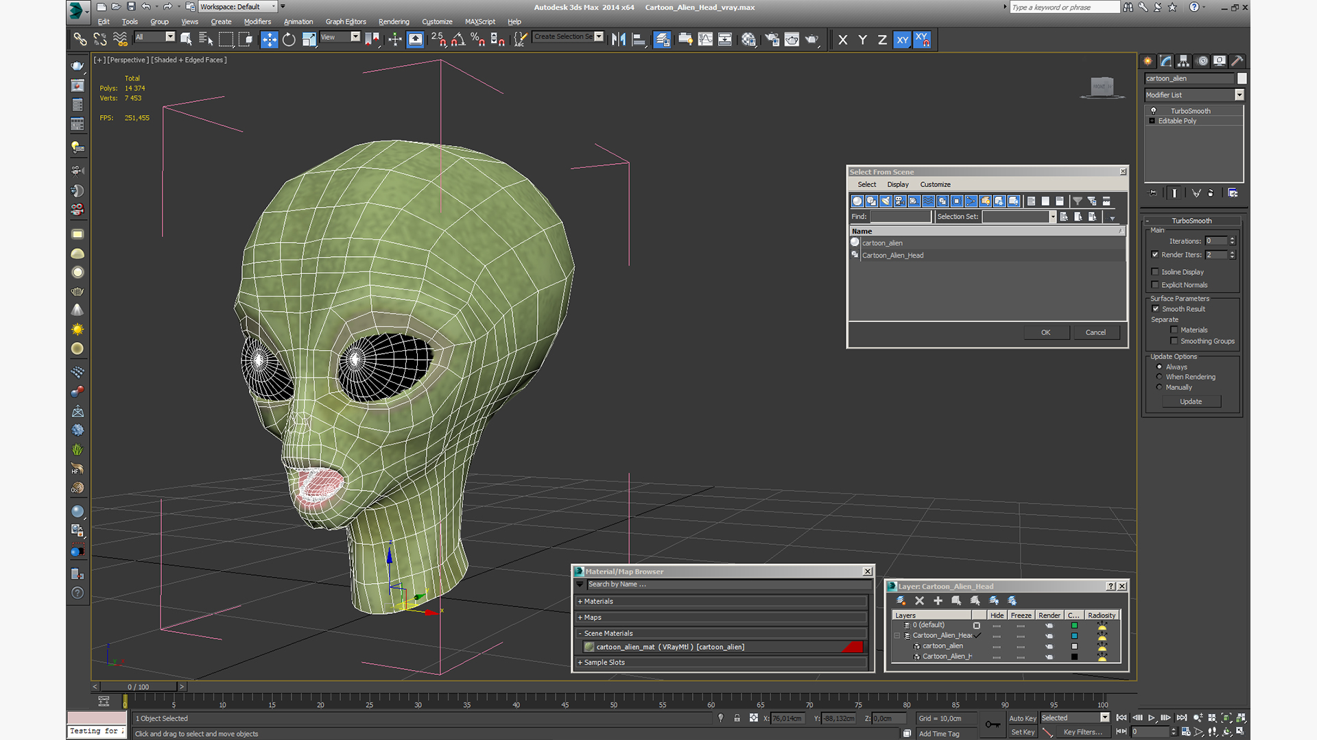The width and height of the screenshot is (1317, 740).
Task: Toggle Display Cameras filter in Select From Scene
Action: [x=900, y=201]
